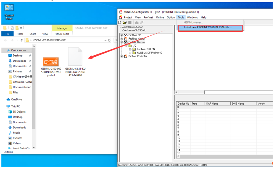Viewport: 276px width, 170px height.
Task: Click the KUNBUS DF-Profinet-IO folder icon
Action: click(134, 53)
